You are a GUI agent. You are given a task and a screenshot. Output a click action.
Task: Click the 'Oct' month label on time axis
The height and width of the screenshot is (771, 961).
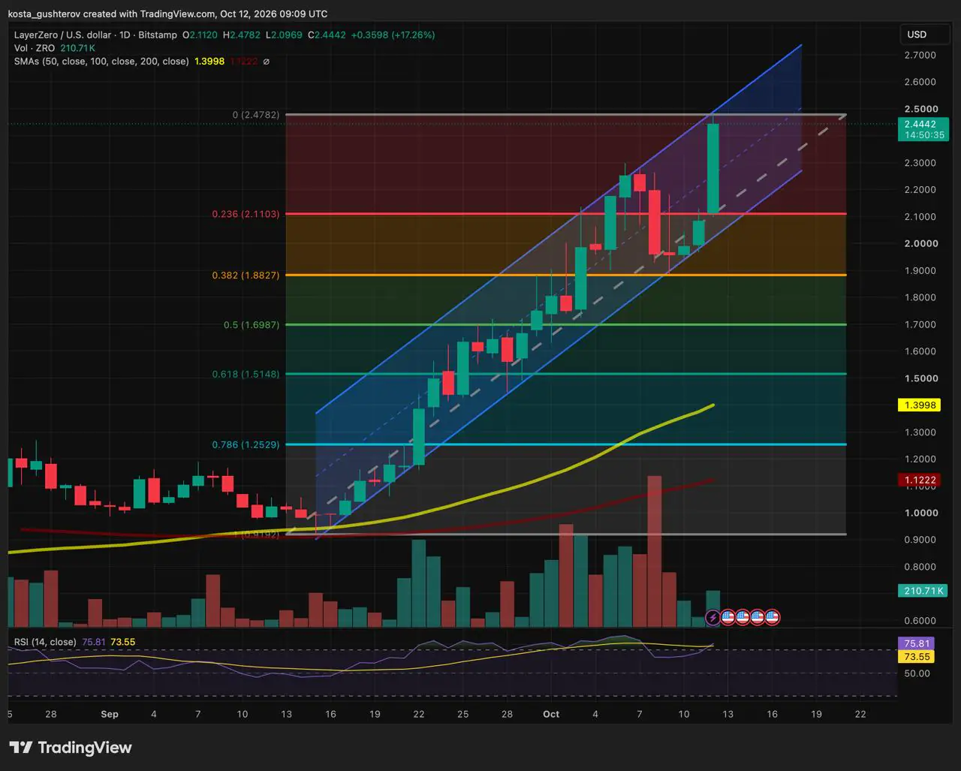click(x=551, y=714)
